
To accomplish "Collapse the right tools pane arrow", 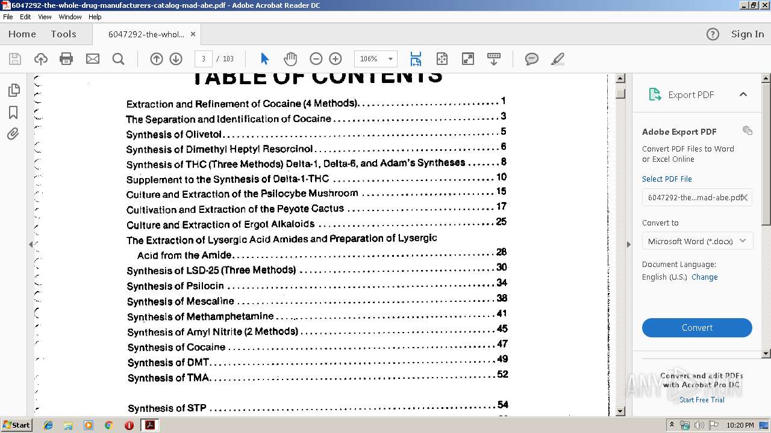I will click(x=628, y=244).
